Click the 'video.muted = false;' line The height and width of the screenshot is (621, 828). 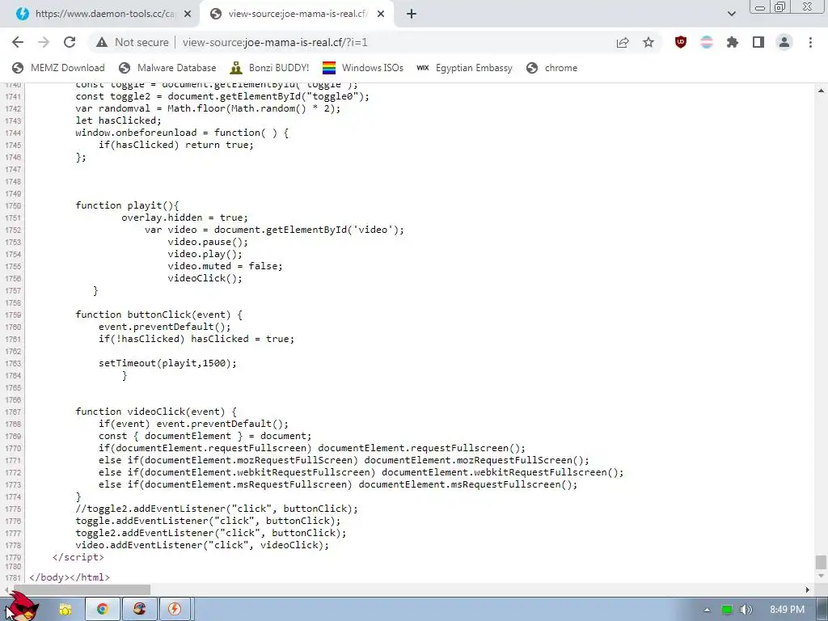click(225, 266)
